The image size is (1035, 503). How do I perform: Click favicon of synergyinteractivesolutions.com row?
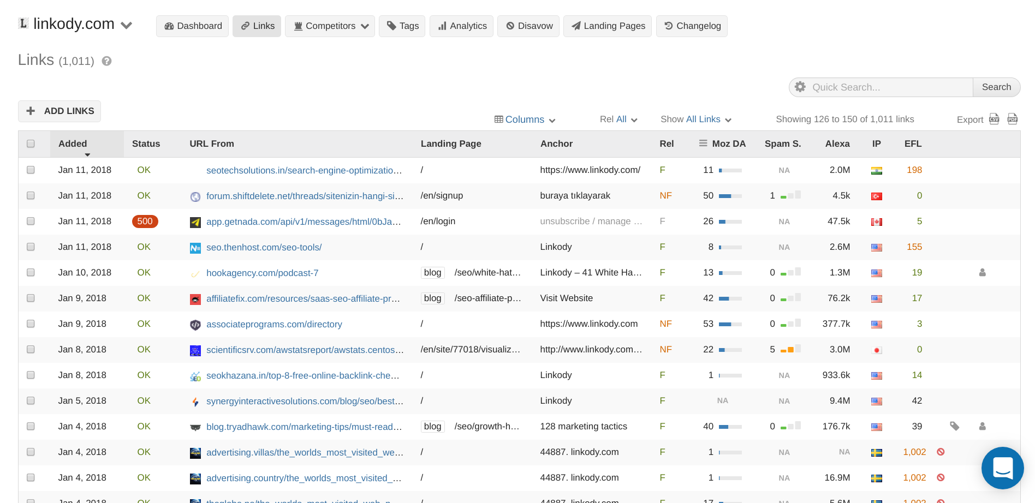point(195,402)
